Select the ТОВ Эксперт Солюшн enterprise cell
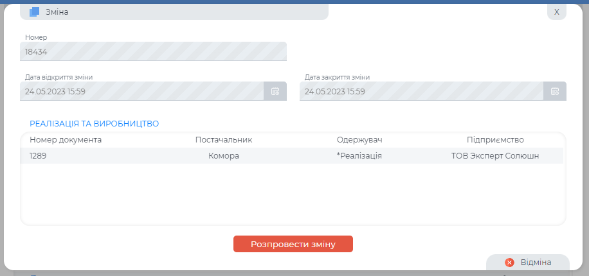Image resolution: width=589 pixels, height=276 pixels. [x=495, y=155]
